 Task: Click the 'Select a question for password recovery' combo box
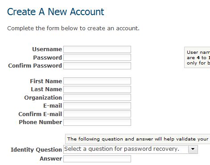click(131, 149)
